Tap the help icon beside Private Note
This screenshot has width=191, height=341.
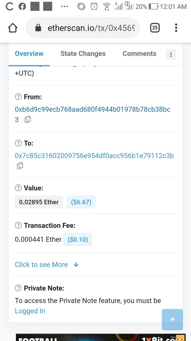point(18,288)
